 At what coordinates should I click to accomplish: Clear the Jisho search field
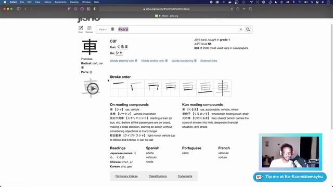pos(241,30)
